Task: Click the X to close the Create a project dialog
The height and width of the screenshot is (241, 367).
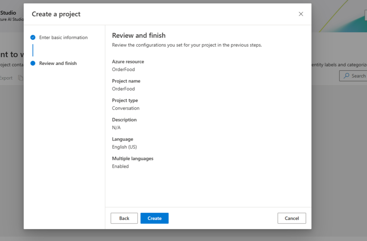Action: pos(301,14)
